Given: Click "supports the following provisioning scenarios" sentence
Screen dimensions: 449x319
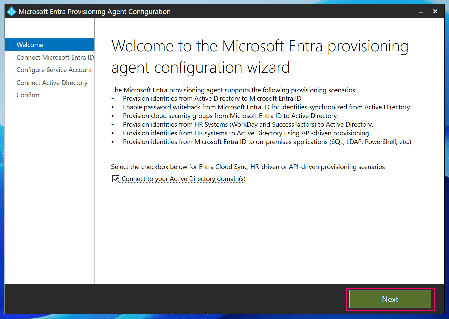Looking at the screenshot, I should pyautogui.click(x=234, y=90).
